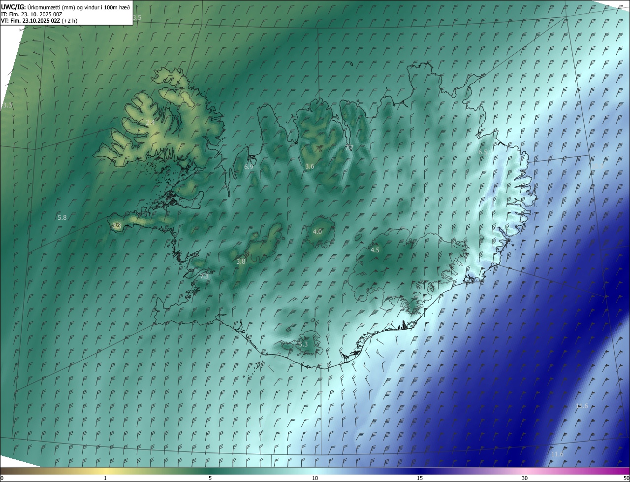Click the 3.3 value label
630x482 pixels.
[7, 105]
